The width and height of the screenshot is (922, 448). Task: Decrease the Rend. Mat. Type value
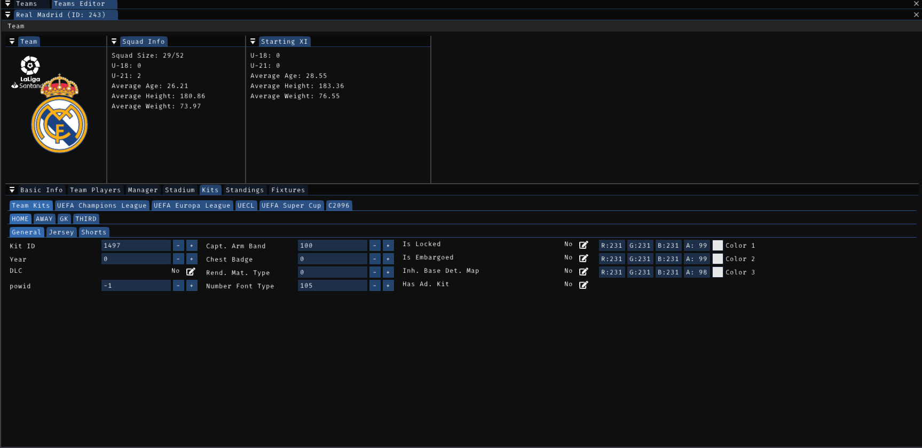375,272
